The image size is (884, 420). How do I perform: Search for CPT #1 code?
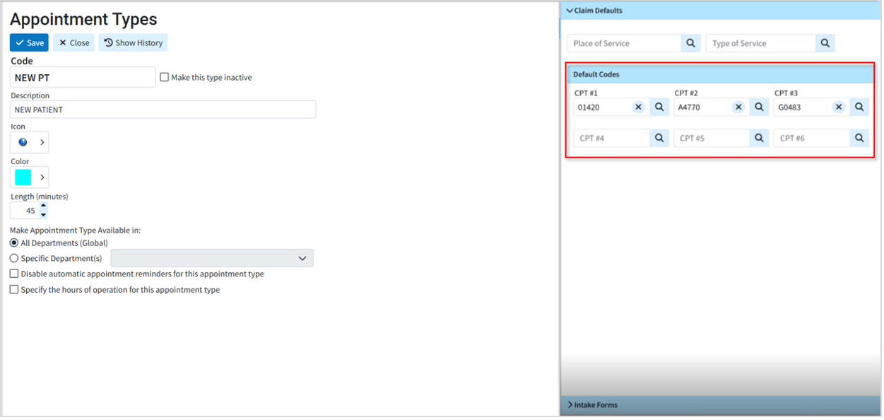(x=659, y=107)
